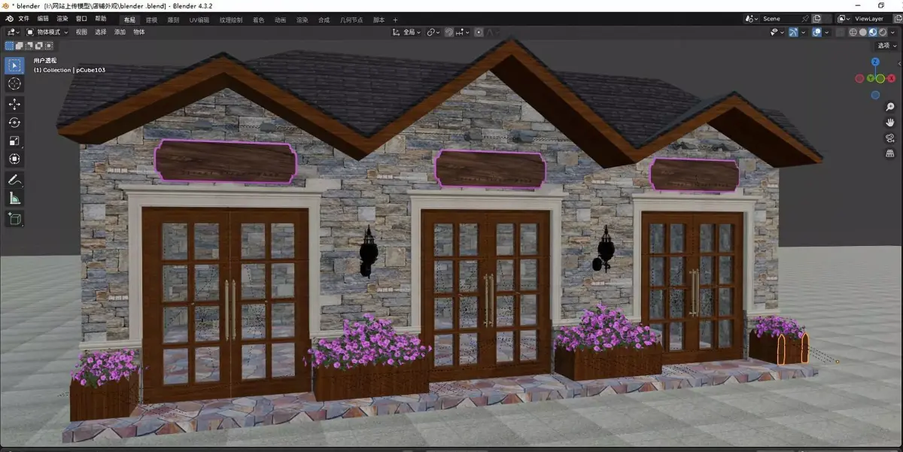This screenshot has width=903, height=452.
Task: Open the overlays options dropdown arrow
Action: 826,32
